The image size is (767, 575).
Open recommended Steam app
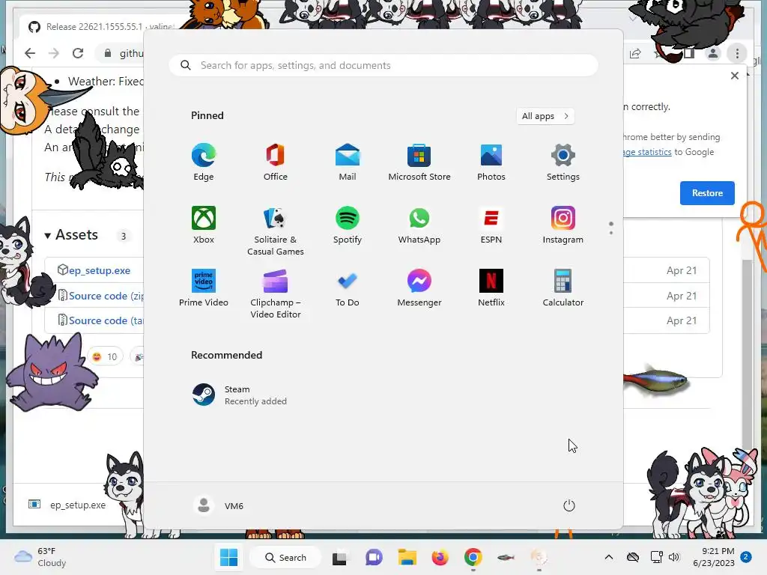click(x=240, y=395)
